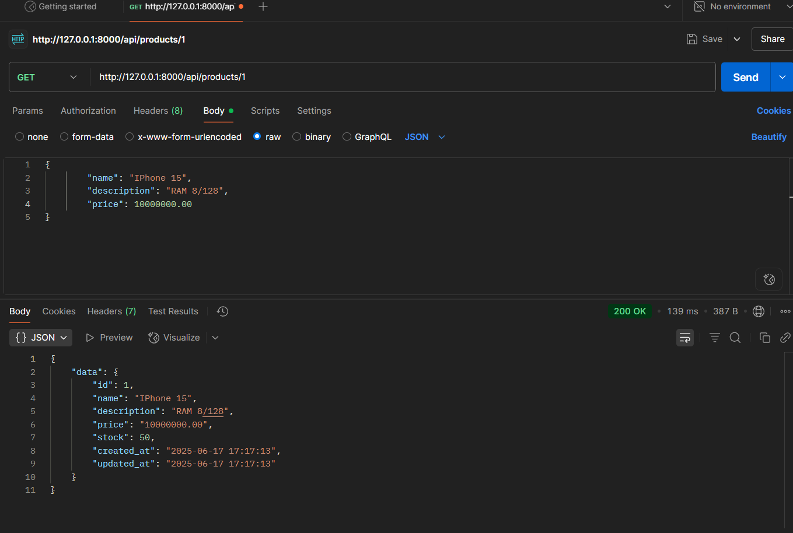The height and width of the screenshot is (533, 793).
Task: View network information via the globe icon
Action: 759,311
